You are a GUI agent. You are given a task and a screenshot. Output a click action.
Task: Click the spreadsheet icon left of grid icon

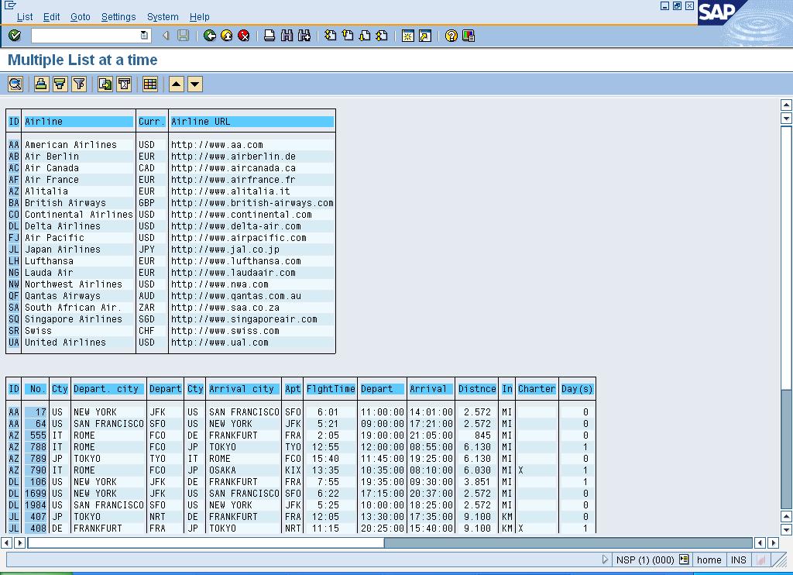click(x=125, y=84)
